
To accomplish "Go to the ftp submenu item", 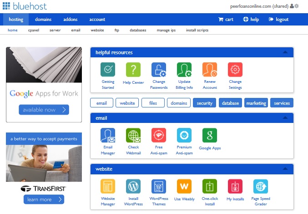I will (116, 30).
